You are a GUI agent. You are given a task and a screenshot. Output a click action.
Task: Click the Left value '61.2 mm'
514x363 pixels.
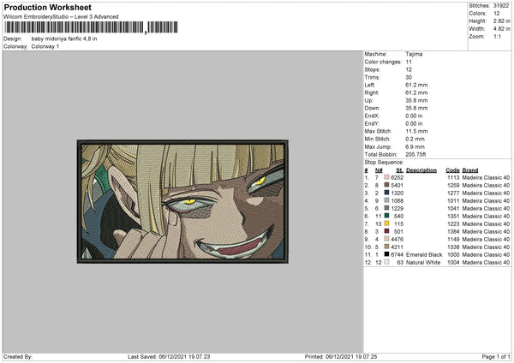[416, 85]
